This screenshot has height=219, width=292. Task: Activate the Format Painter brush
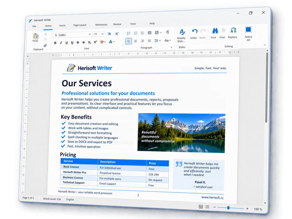pos(45,45)
